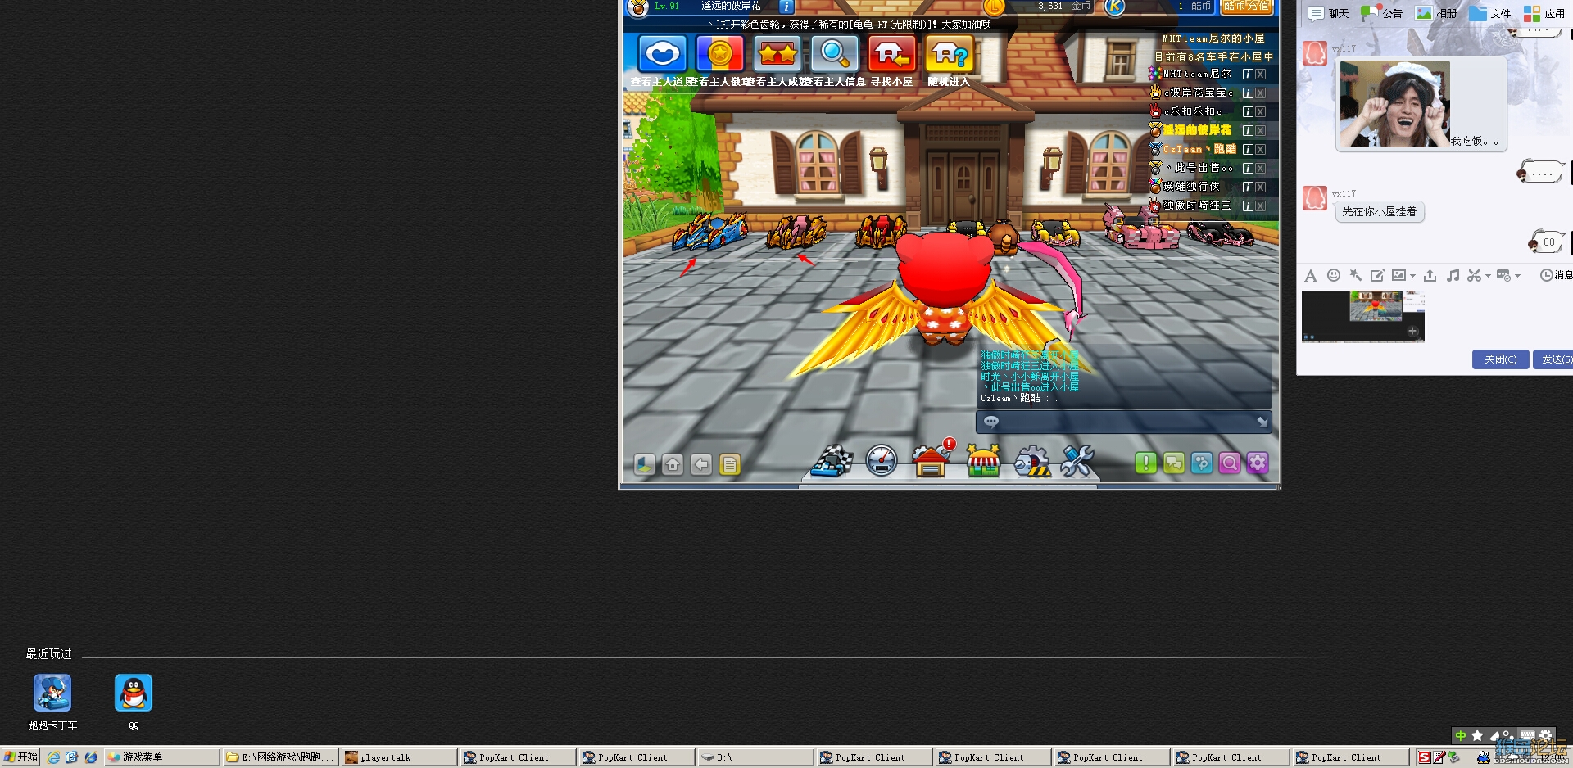Open the purple settings gear button
This screenshot has height=768, width=1573.
coord(1258,463)
